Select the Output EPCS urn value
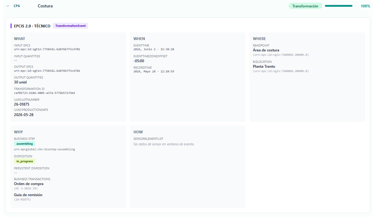Image resolution: width=375 pixels, height=218 pixels. pyautogui.click(x=47, y=71)
